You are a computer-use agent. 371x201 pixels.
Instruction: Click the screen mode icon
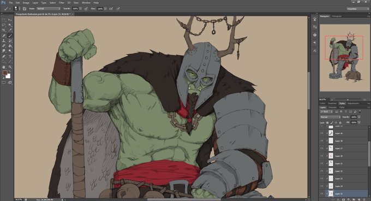pos(10,82)
